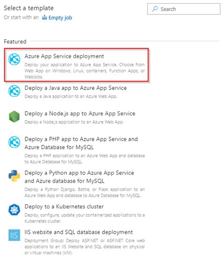Click the Kubernetes cluster description text

pos(84,218)
